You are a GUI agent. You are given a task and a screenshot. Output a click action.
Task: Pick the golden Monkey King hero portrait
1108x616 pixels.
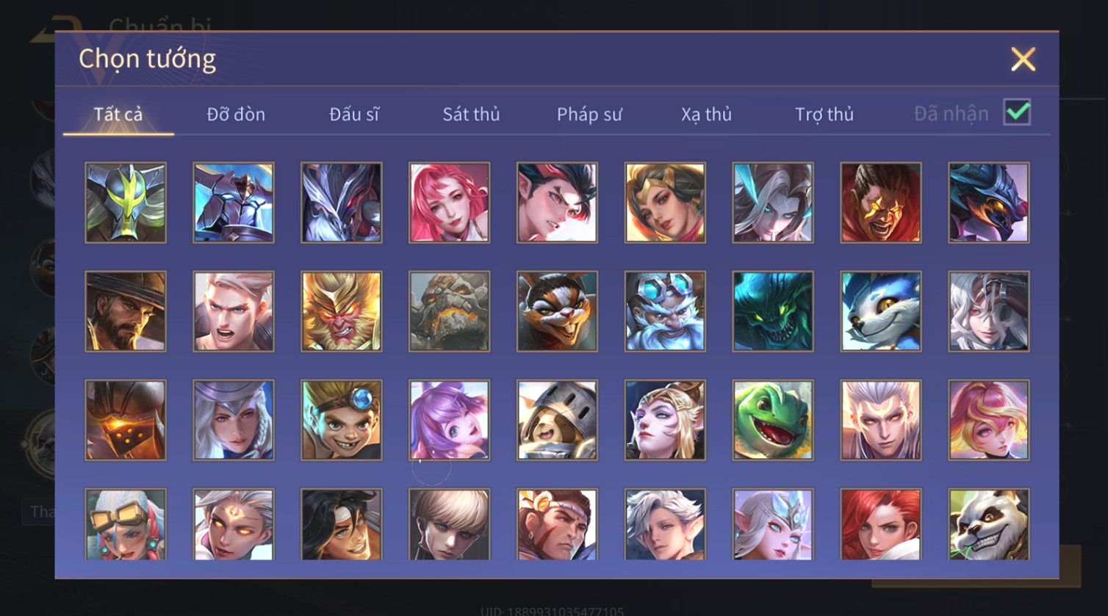342,311
